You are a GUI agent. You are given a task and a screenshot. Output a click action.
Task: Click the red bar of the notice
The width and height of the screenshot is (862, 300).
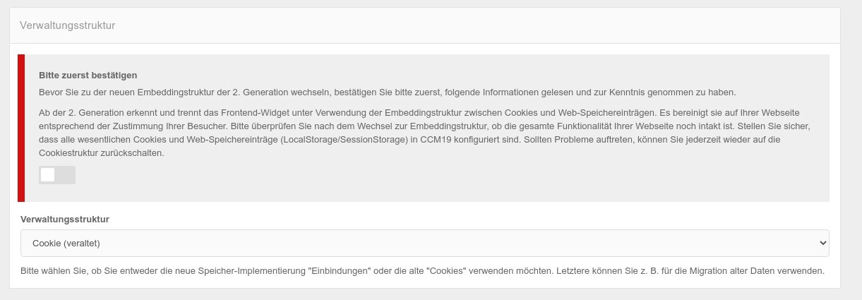pos(21,128)
